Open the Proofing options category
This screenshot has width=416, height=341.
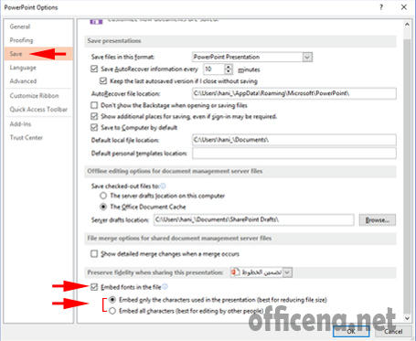point(21,40)
